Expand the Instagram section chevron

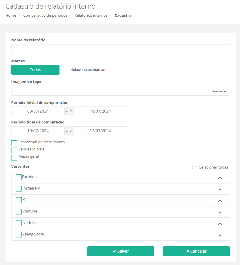click(x=220, y=189)
